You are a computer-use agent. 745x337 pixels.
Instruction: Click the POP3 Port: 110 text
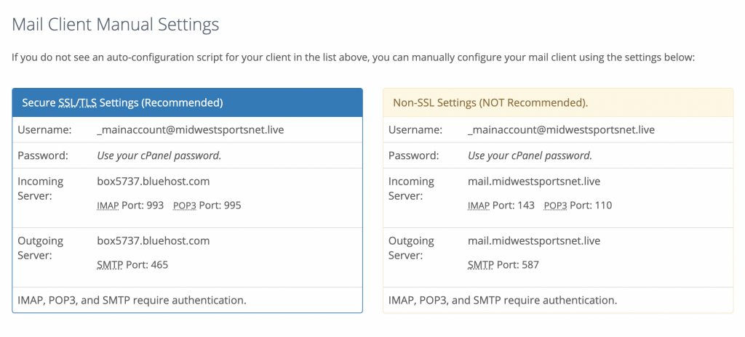click(x=578, y=206)
